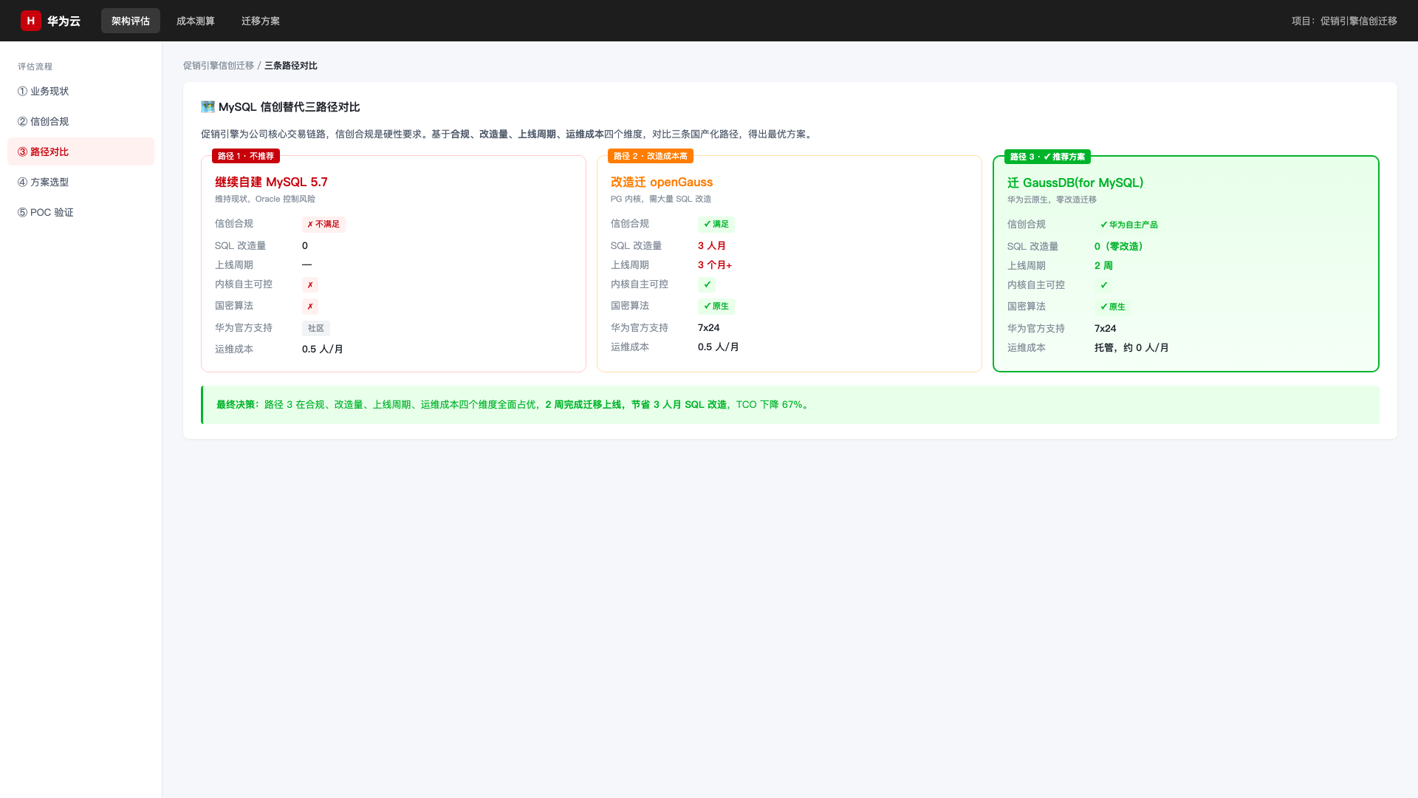Click the ✓ 原生 tag in GaussDB card
The width and height of the screenshot is (1418, 798).
click(1113, 307)
